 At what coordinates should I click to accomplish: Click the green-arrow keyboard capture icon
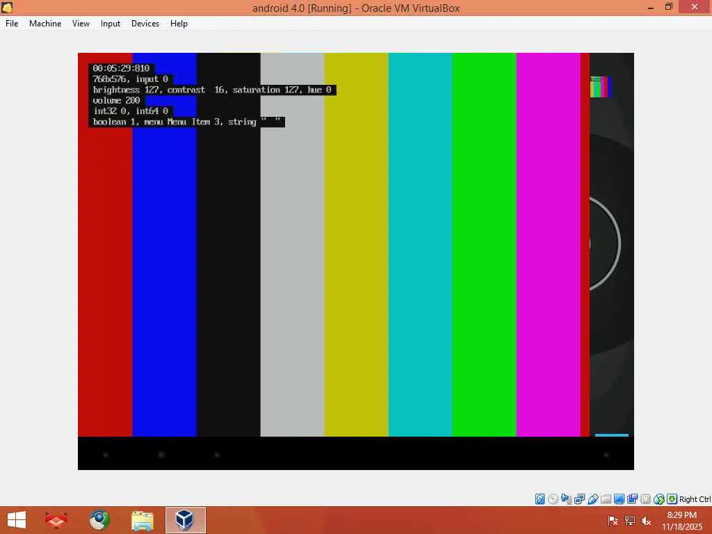(x=672, y=499)
